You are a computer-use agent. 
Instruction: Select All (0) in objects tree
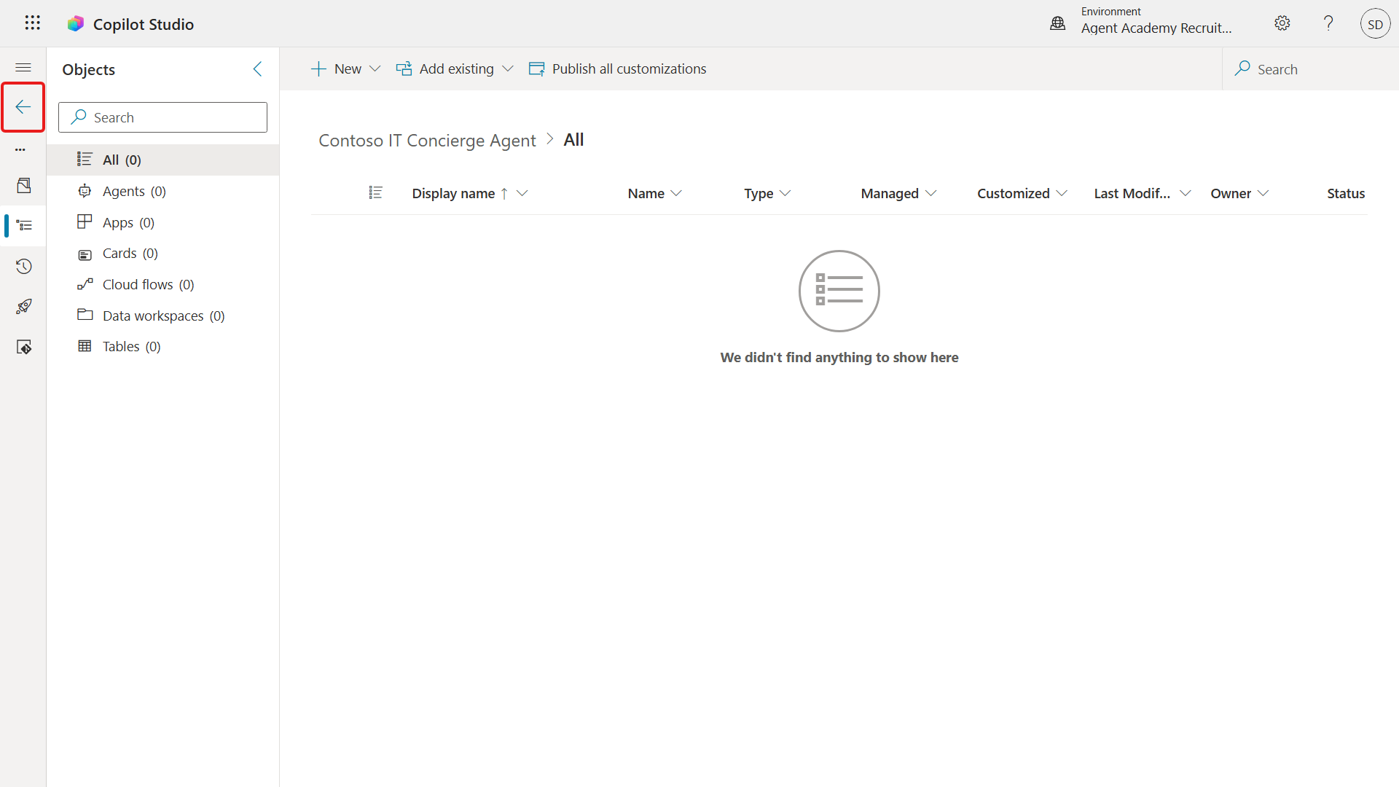(163, 160)
